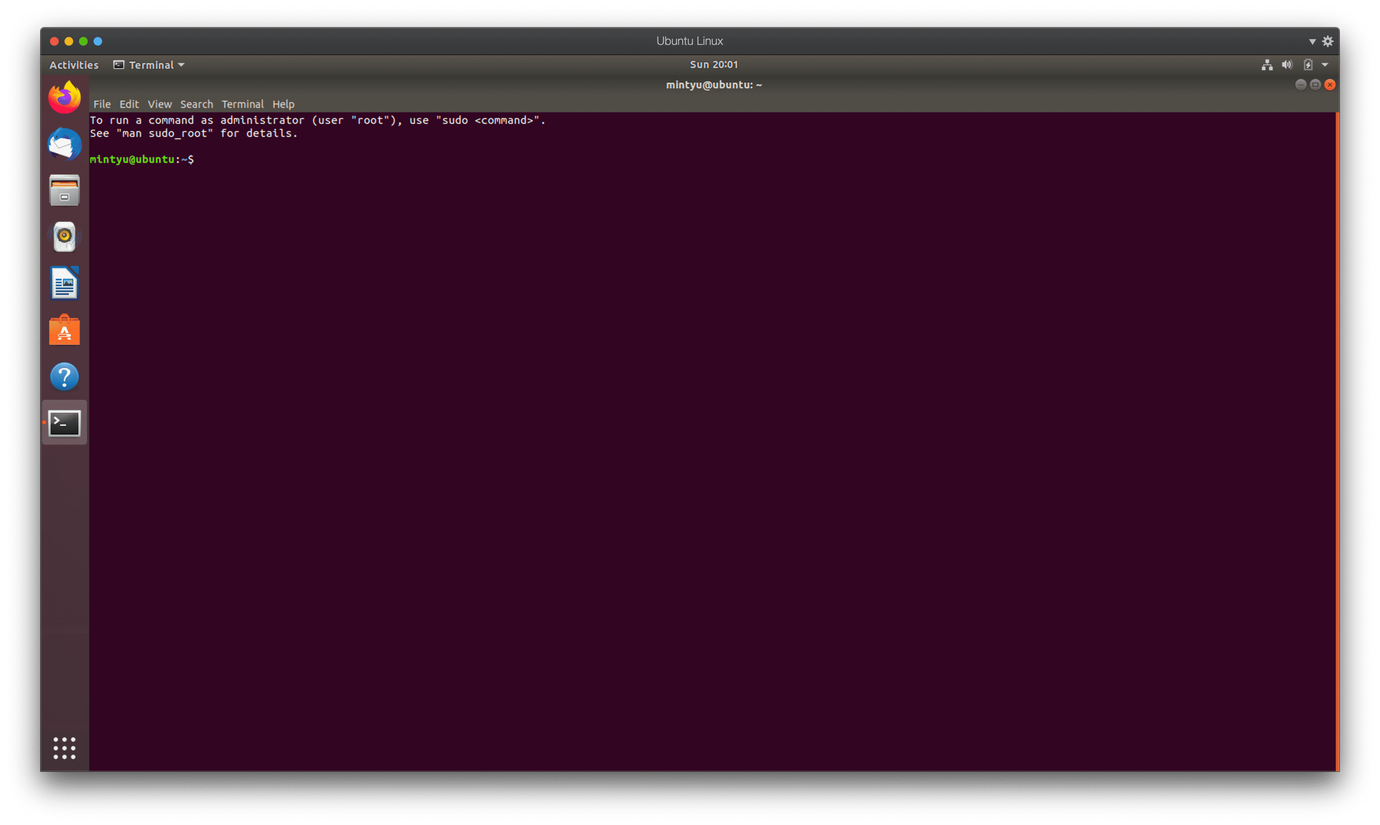Screen dimensions: 1380x825
Task: Click the terminal prompt mintyu@ubuntu:~$
Action: pos(142,160)
